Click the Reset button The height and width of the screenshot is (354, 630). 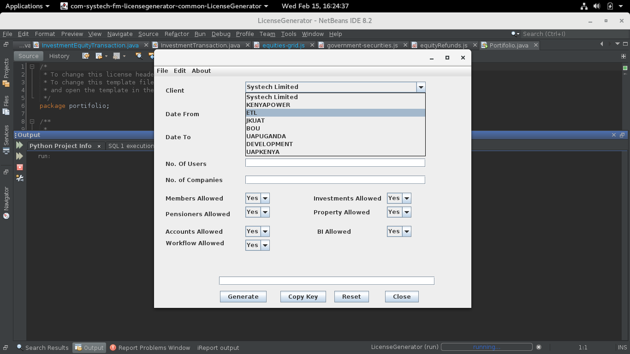[x=351, y=296]
